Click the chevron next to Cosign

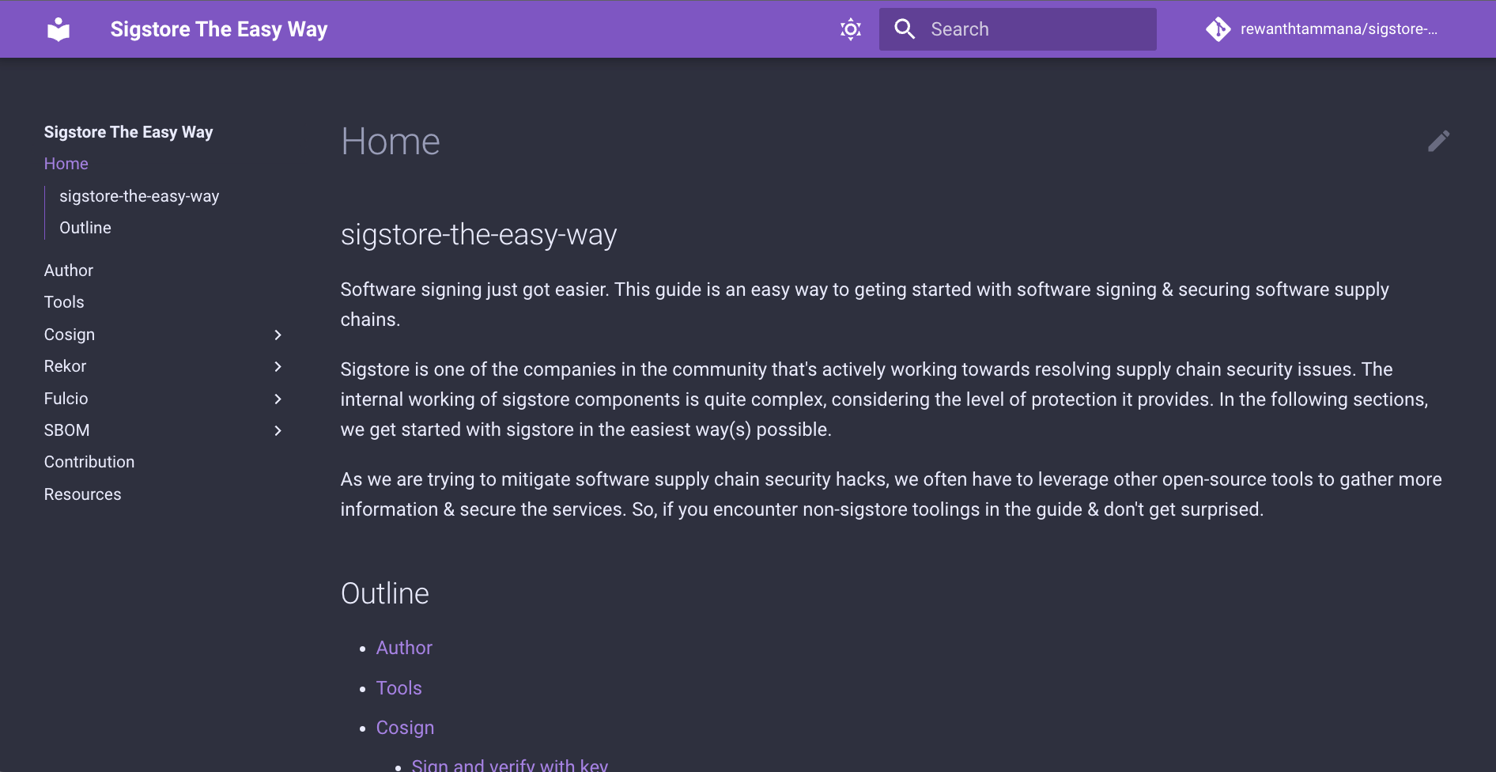pyautogui.click(x=278, y=335)
